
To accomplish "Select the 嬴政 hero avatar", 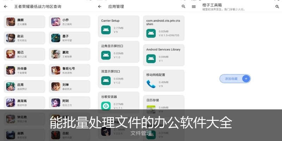I will pyautogui.click(x=56, y=54).
